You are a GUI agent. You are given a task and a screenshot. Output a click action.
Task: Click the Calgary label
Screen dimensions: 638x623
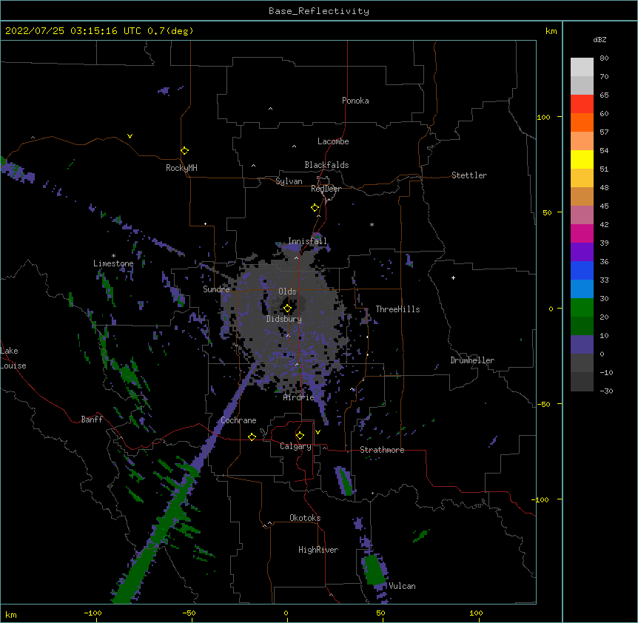295,446
